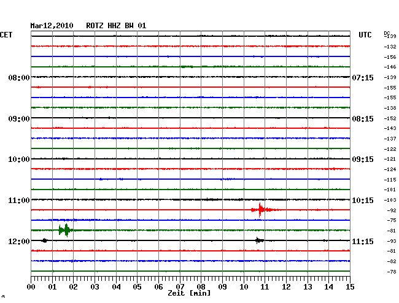The image size is (399, 303).
Task: Select the 10:00 CET time label
Action: tap(19, 159)
